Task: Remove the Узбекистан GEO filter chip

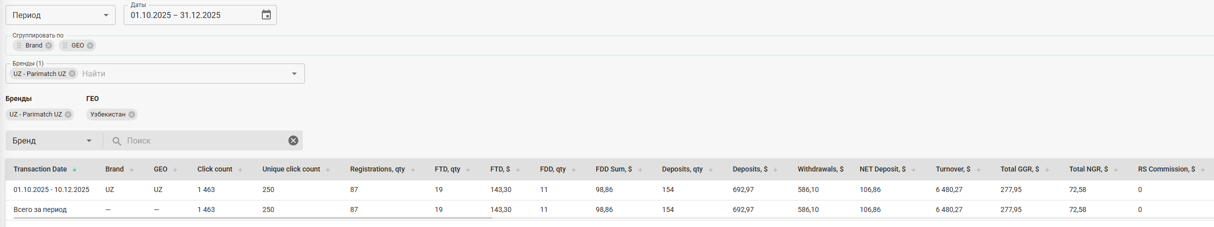Action: 132,114
